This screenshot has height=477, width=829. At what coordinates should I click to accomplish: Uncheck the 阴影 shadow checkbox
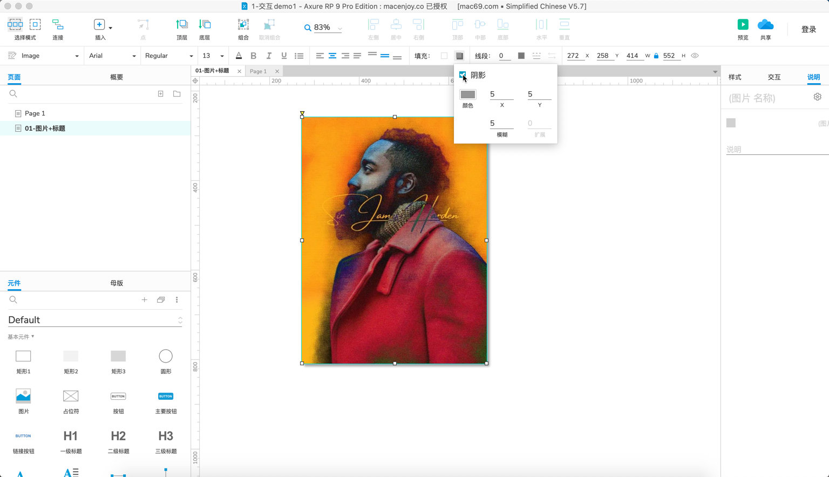(x=463, y=75)
